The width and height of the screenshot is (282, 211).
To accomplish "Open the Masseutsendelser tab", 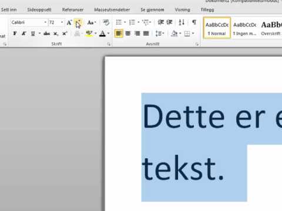I will 112,9.
